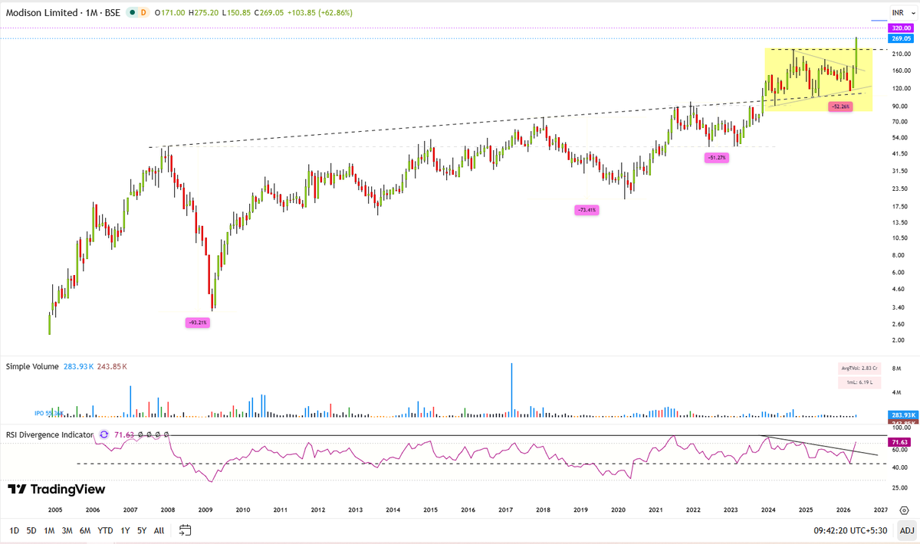Click the TradingView logo
This screenshot has height=544, width=920.
(56, 489)
